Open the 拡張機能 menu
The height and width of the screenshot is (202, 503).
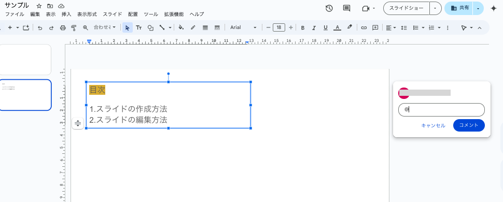point(174,14)
